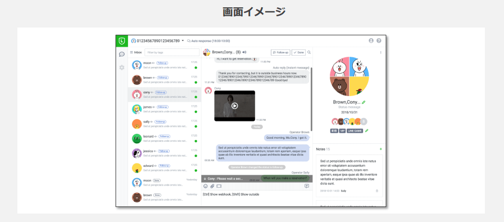
Task: Delete the Sally note with trash icon
Action: point(377,191)
